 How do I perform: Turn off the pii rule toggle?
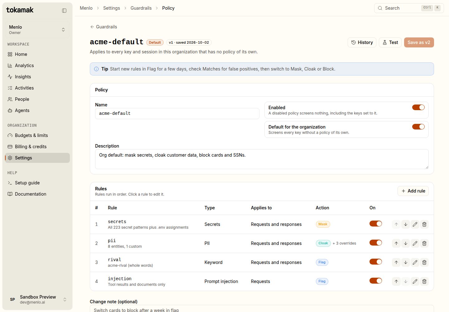tap(376, 242)
